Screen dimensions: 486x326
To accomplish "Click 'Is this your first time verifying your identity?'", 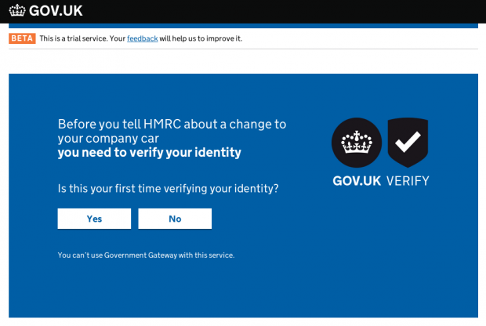I will (168, 188).
